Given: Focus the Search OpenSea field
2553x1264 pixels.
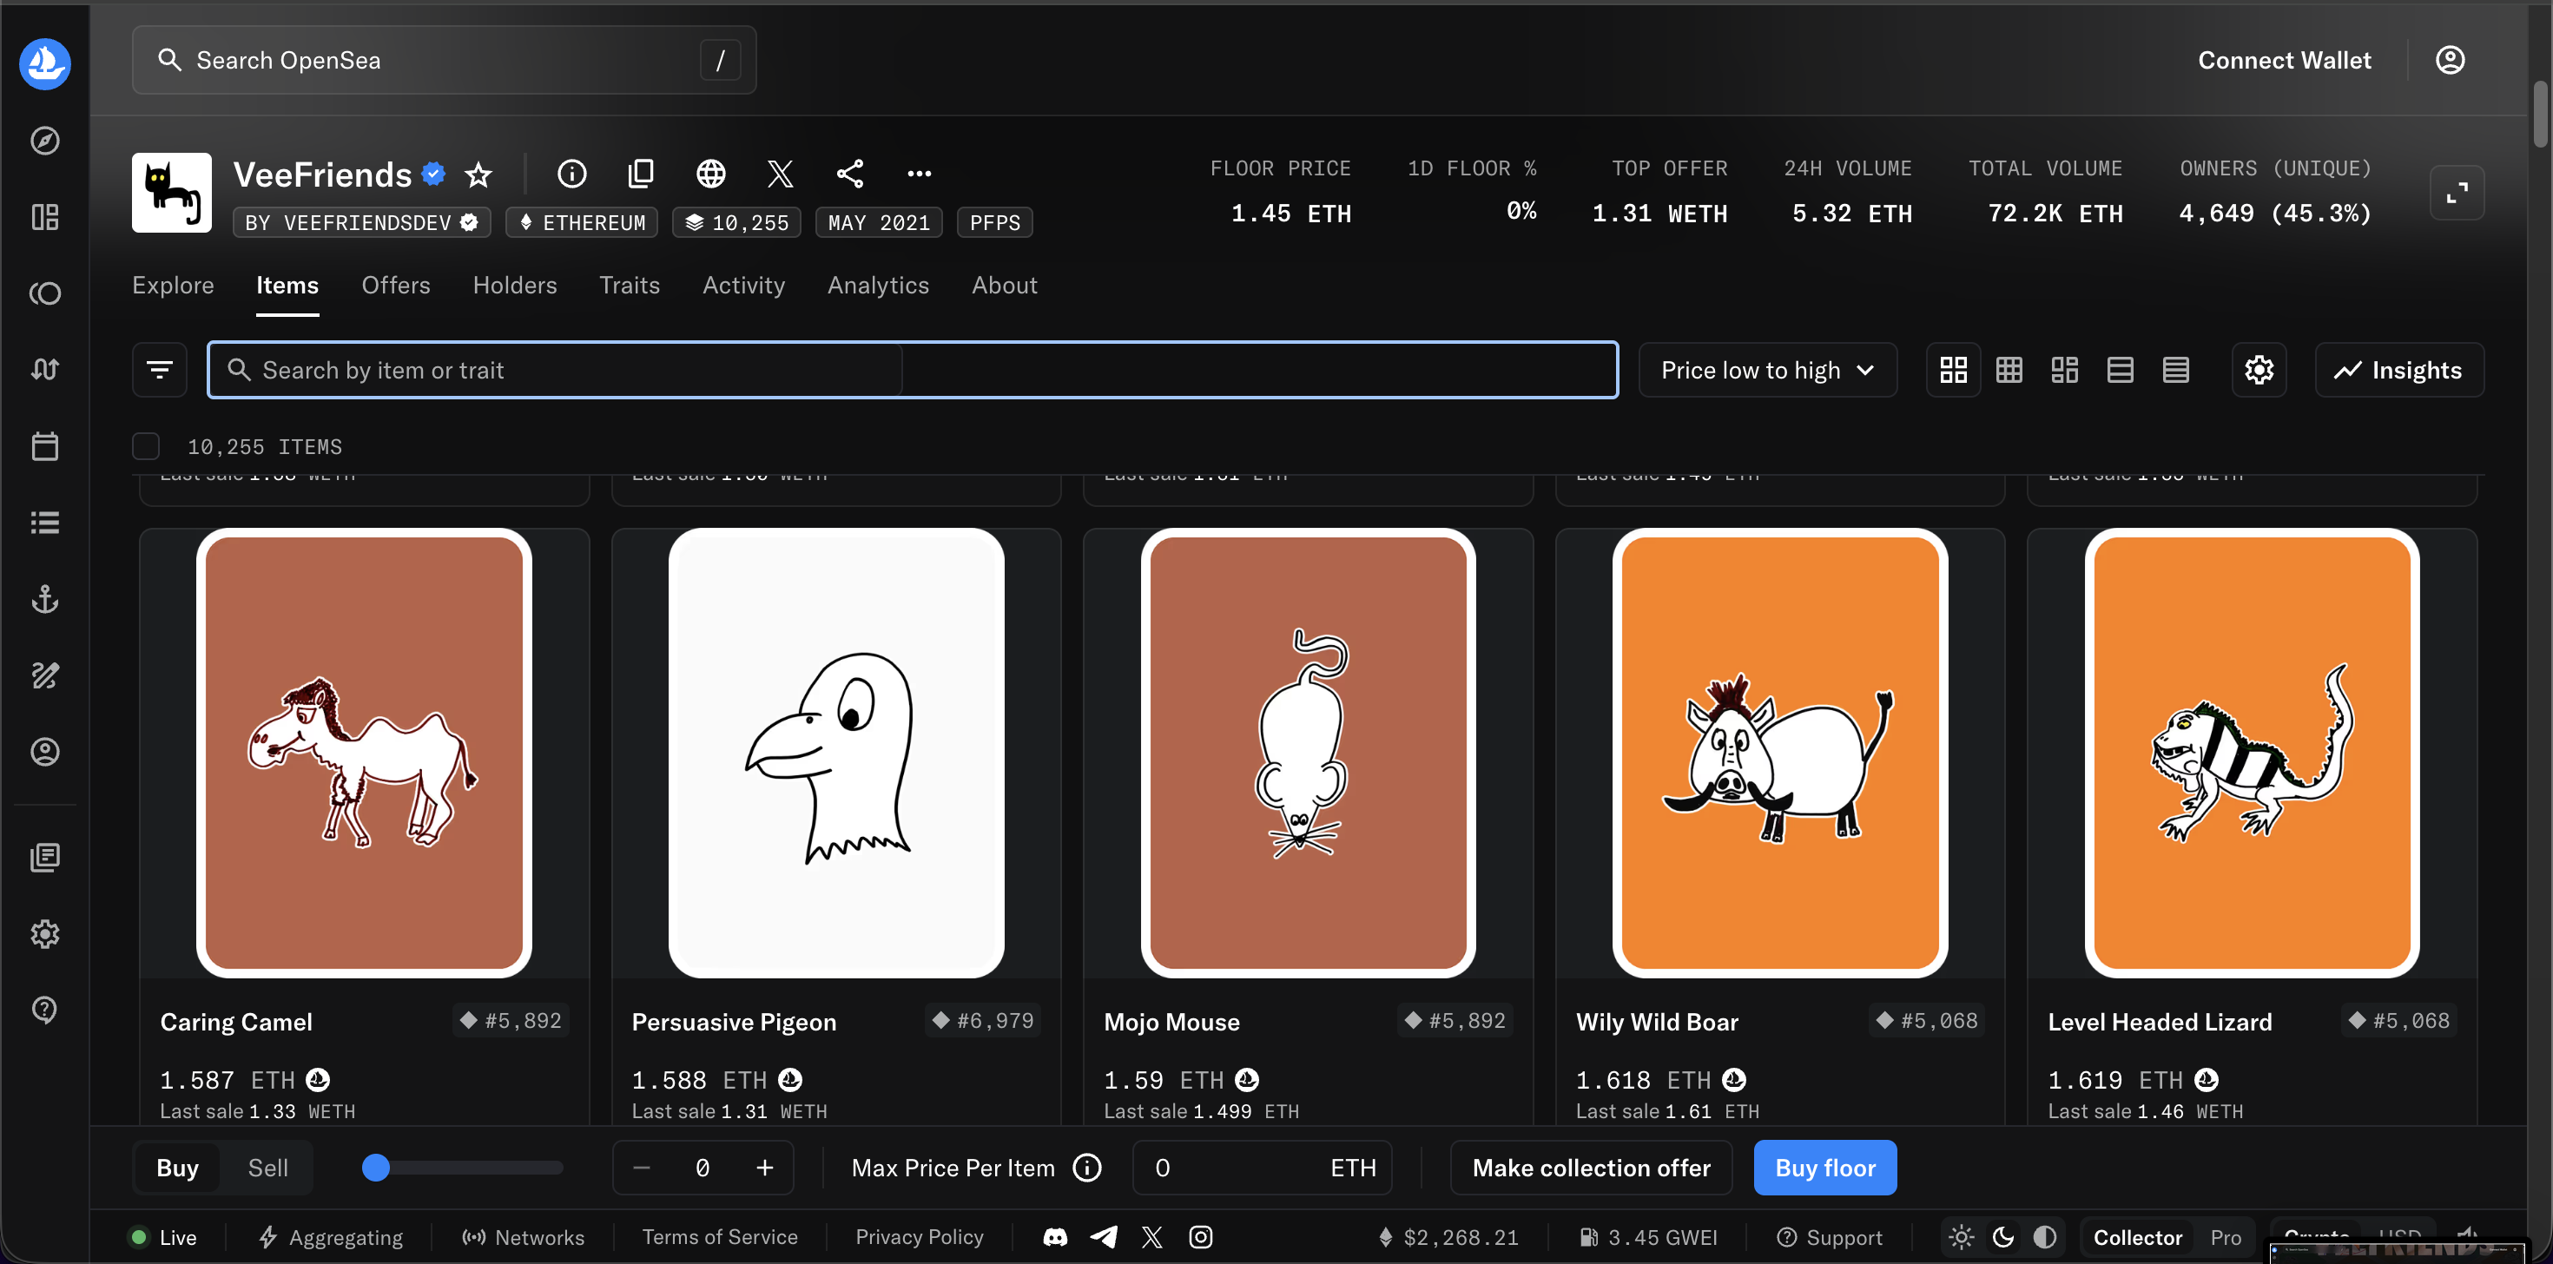Looking at the screenshot, I should (444, 61).
